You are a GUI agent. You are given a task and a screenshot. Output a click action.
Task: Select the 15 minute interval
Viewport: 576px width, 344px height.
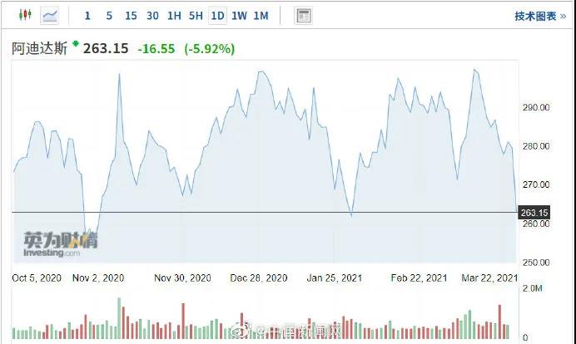click(131, 16)
